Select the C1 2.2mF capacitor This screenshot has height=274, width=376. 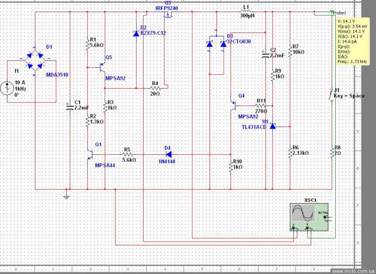[69, 108]
